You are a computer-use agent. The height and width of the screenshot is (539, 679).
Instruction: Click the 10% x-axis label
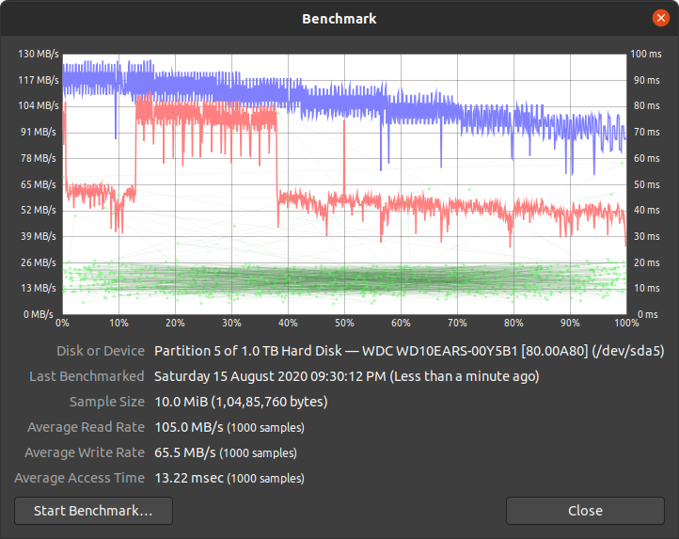point(118,324)
